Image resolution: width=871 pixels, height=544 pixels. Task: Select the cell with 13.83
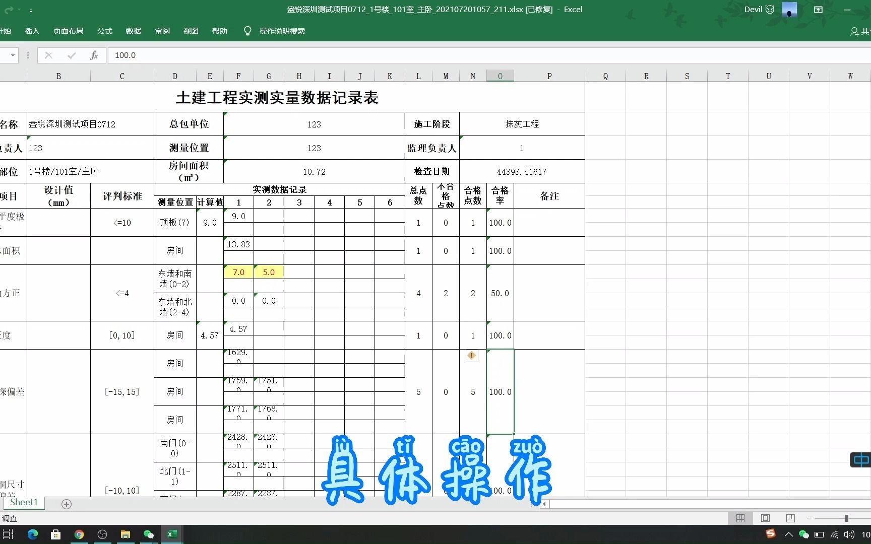tap(238, 244)
